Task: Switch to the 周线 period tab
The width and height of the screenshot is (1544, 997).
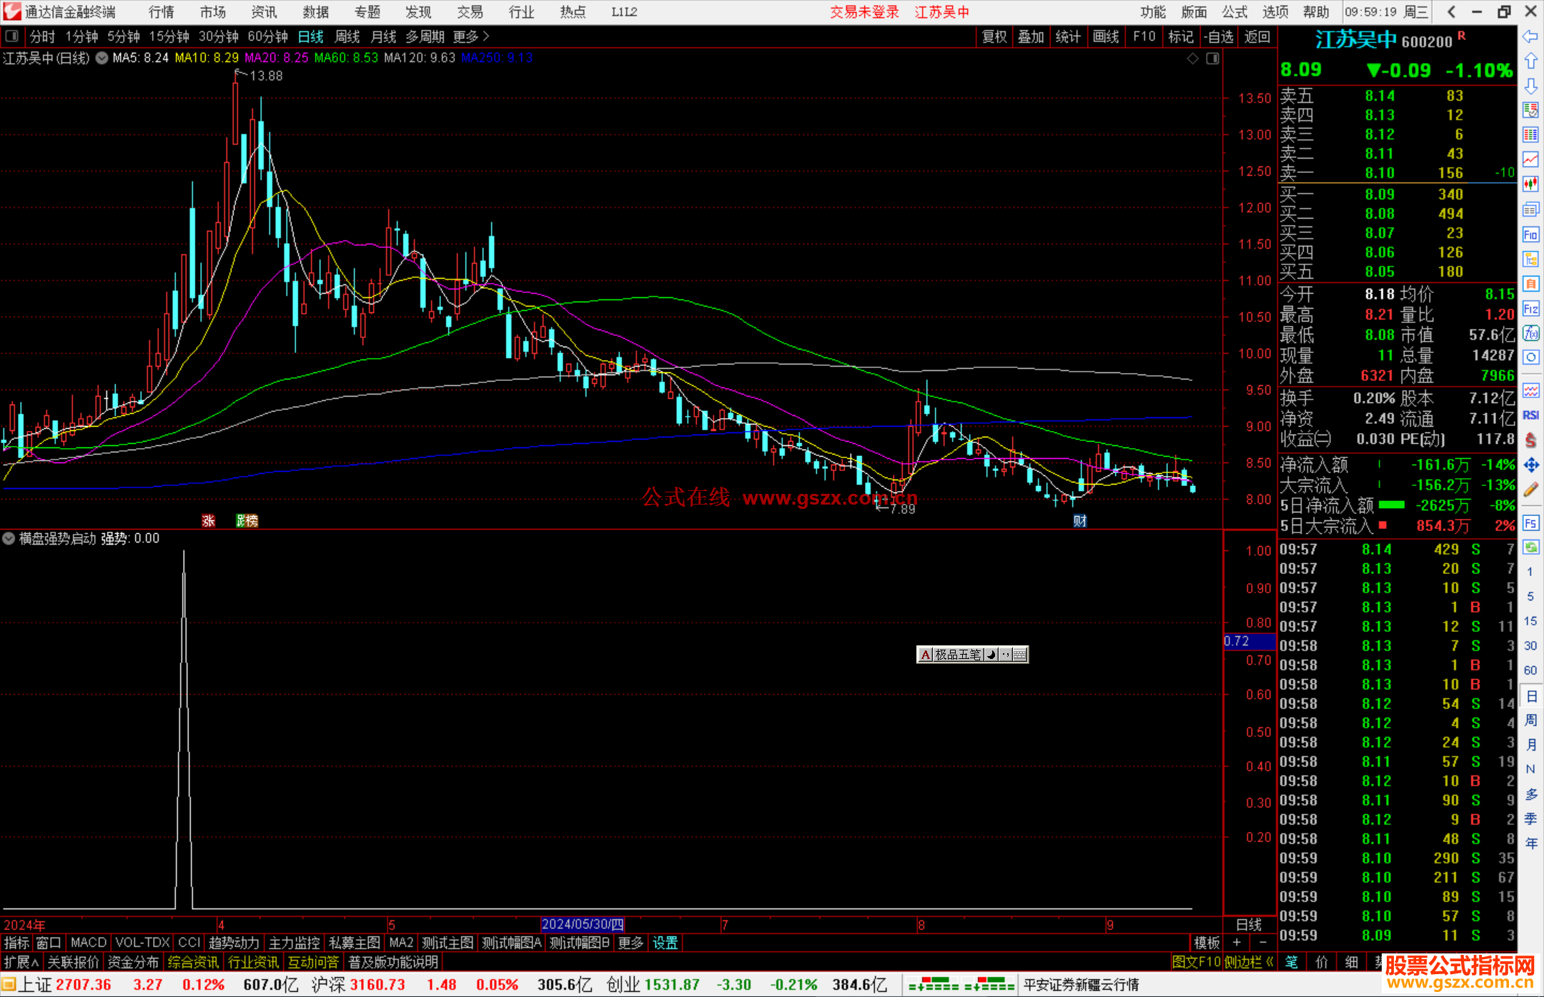Action: point(347,36)
